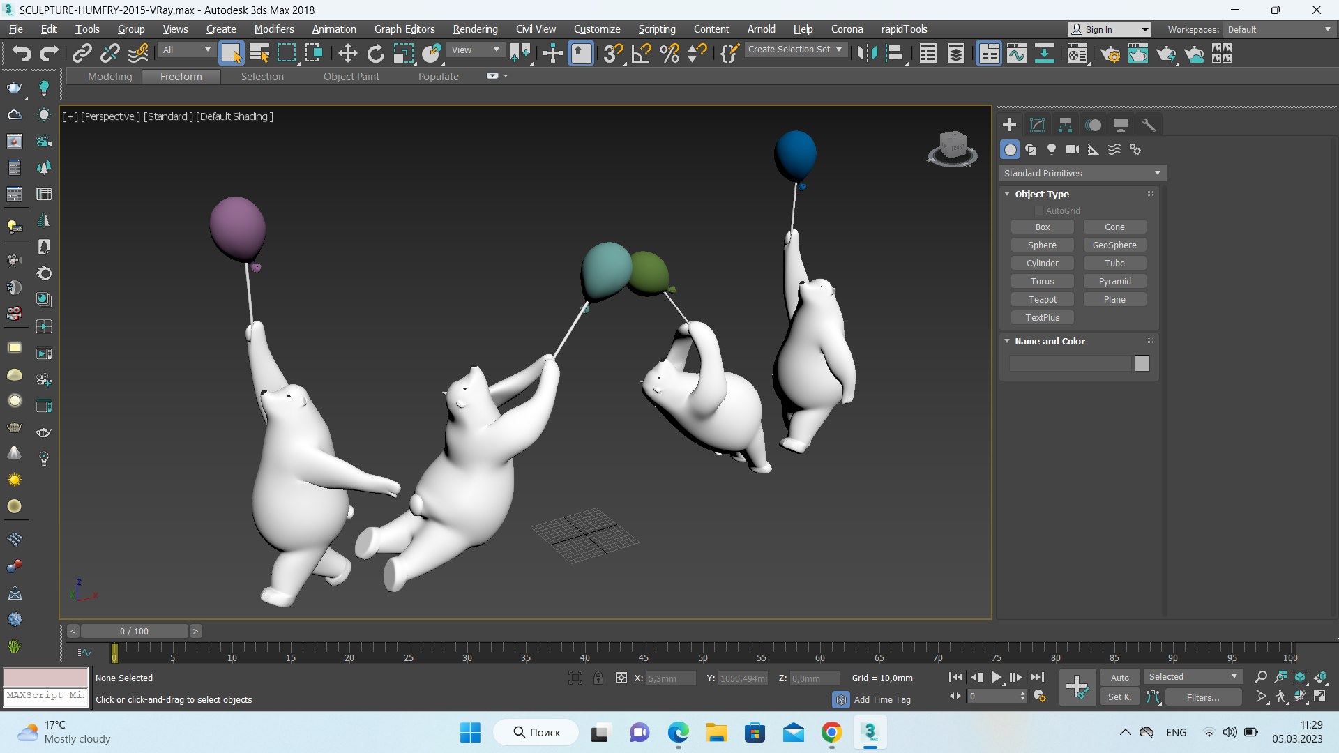Click the Box primitive button
Image resolution: width=1339 pixels, height=753 pixels.
pyautogui.click(x=1043, y=227)
